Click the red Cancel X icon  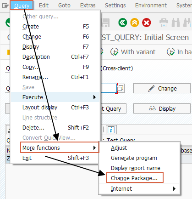point(147,23)
